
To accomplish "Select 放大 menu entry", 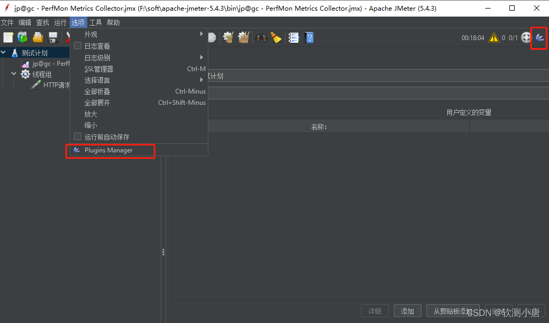I will pyautogui.click(x=139, y=113).
